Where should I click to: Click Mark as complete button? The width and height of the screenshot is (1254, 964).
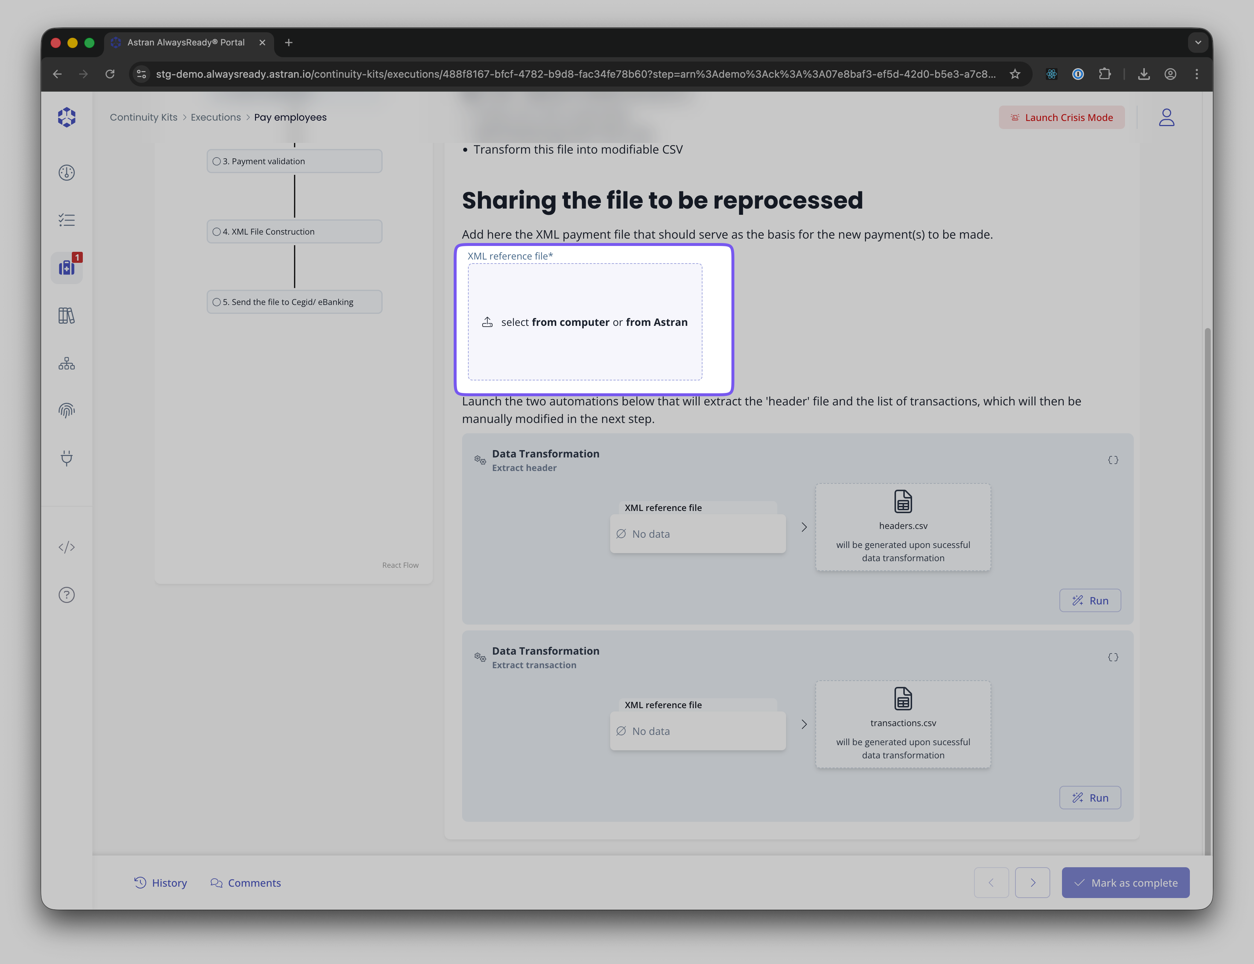point(1125,883)
